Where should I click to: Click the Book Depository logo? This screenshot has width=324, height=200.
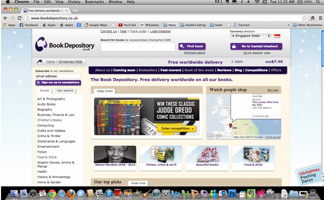tap(65, 44)
